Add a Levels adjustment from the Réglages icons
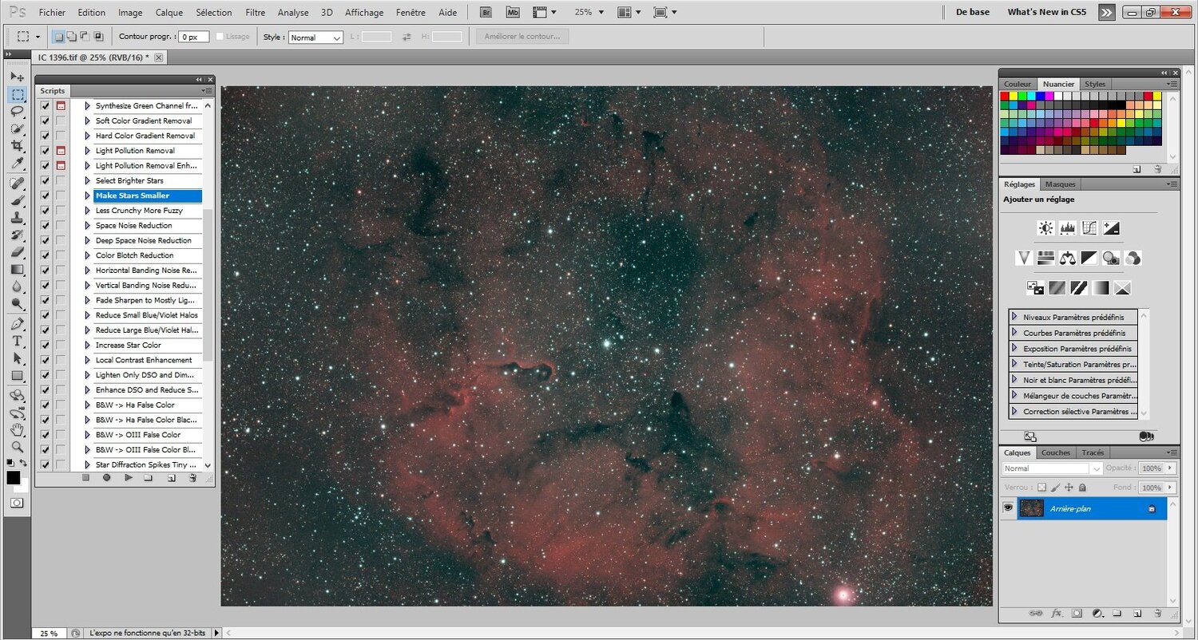The height and width of the screenshot is (640, 1198). coord(1068,228)
